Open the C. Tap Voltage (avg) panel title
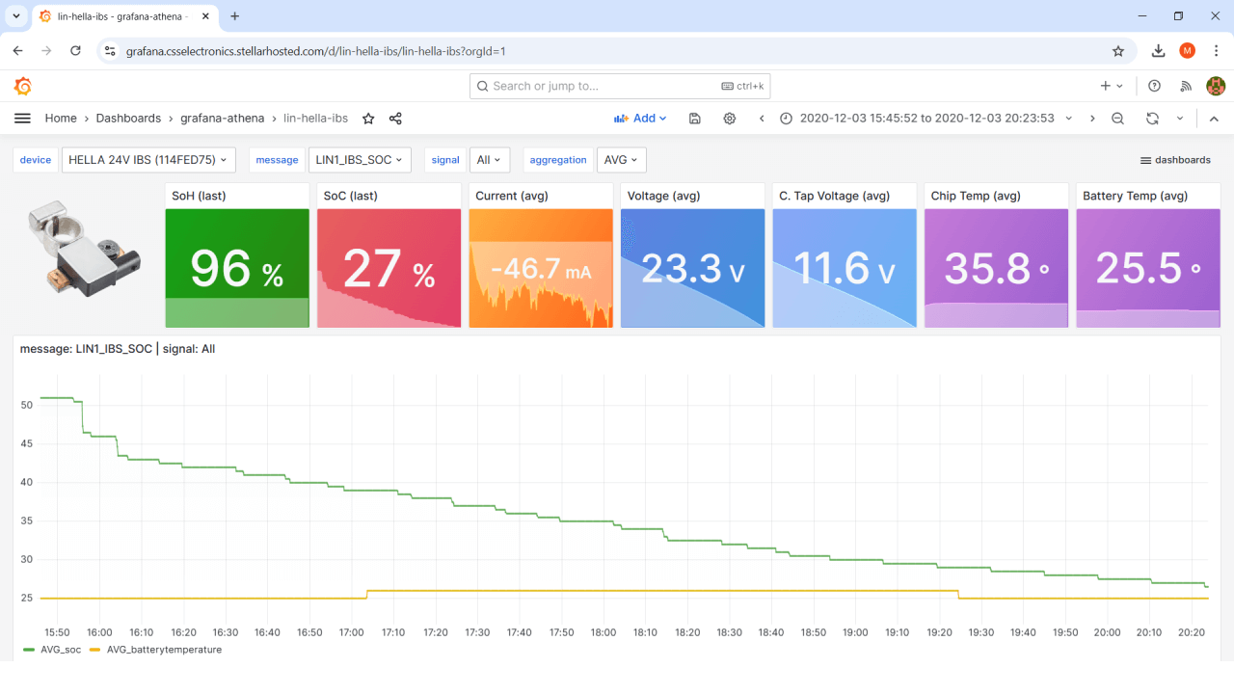1234x694 pixels. (x=835, y=196)
